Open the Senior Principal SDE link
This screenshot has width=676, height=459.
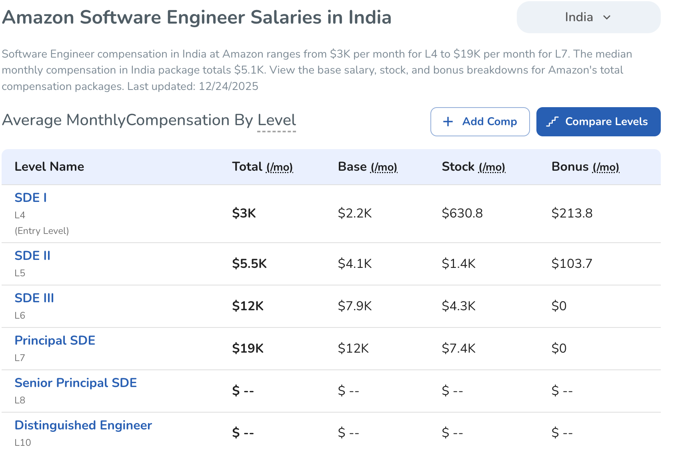tap(76, 383)
